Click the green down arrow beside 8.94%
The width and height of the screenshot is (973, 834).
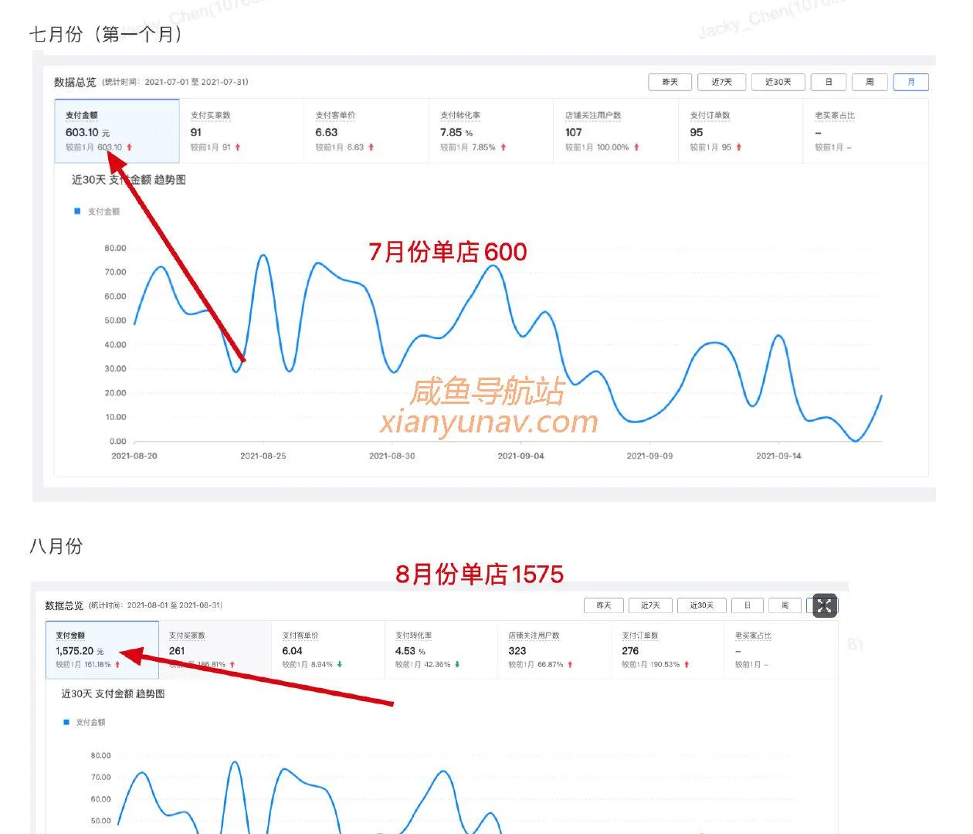[x=338, y=663]
